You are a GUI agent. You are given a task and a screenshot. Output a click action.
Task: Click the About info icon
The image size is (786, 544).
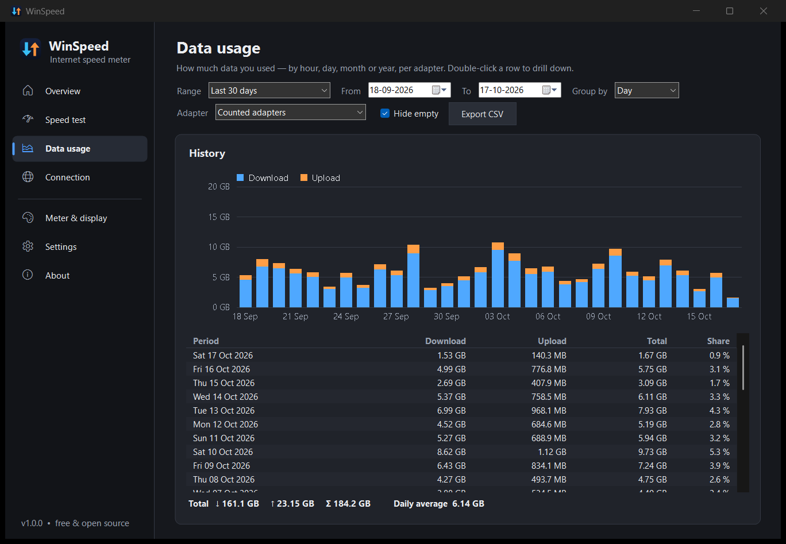pyautogui.click(x=28, y=275)
